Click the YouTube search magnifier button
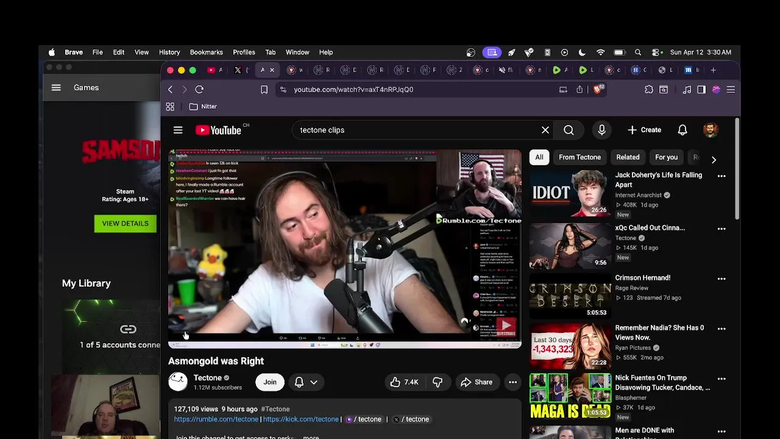 tap(569, 130)
